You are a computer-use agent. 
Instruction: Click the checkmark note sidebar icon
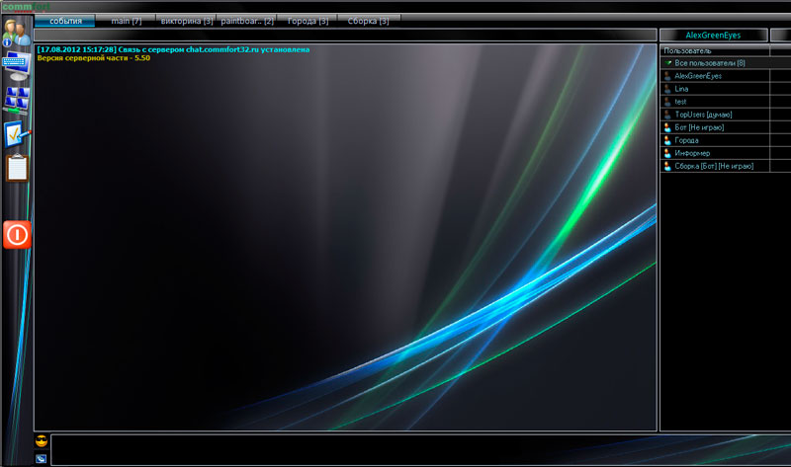(x=17, y=133)
